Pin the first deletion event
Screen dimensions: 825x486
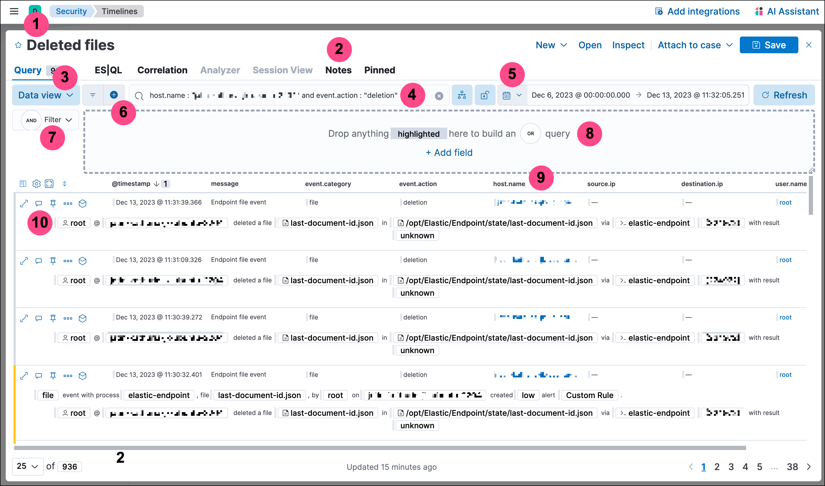[53, 203]
